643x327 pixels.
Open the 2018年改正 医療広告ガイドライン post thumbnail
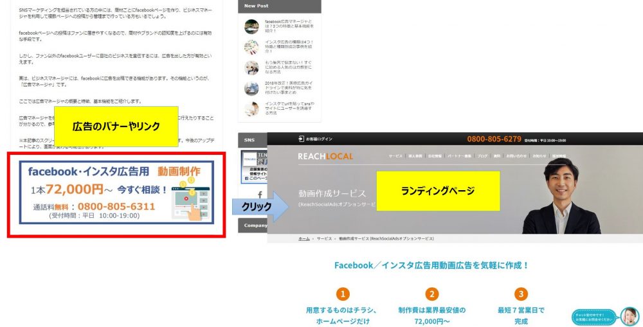click(x=251, y=88)
